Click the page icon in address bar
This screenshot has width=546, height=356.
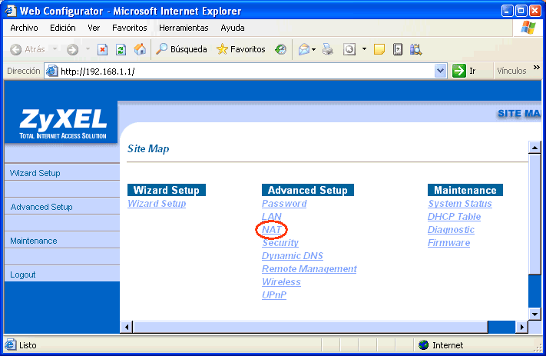point(52,72)
